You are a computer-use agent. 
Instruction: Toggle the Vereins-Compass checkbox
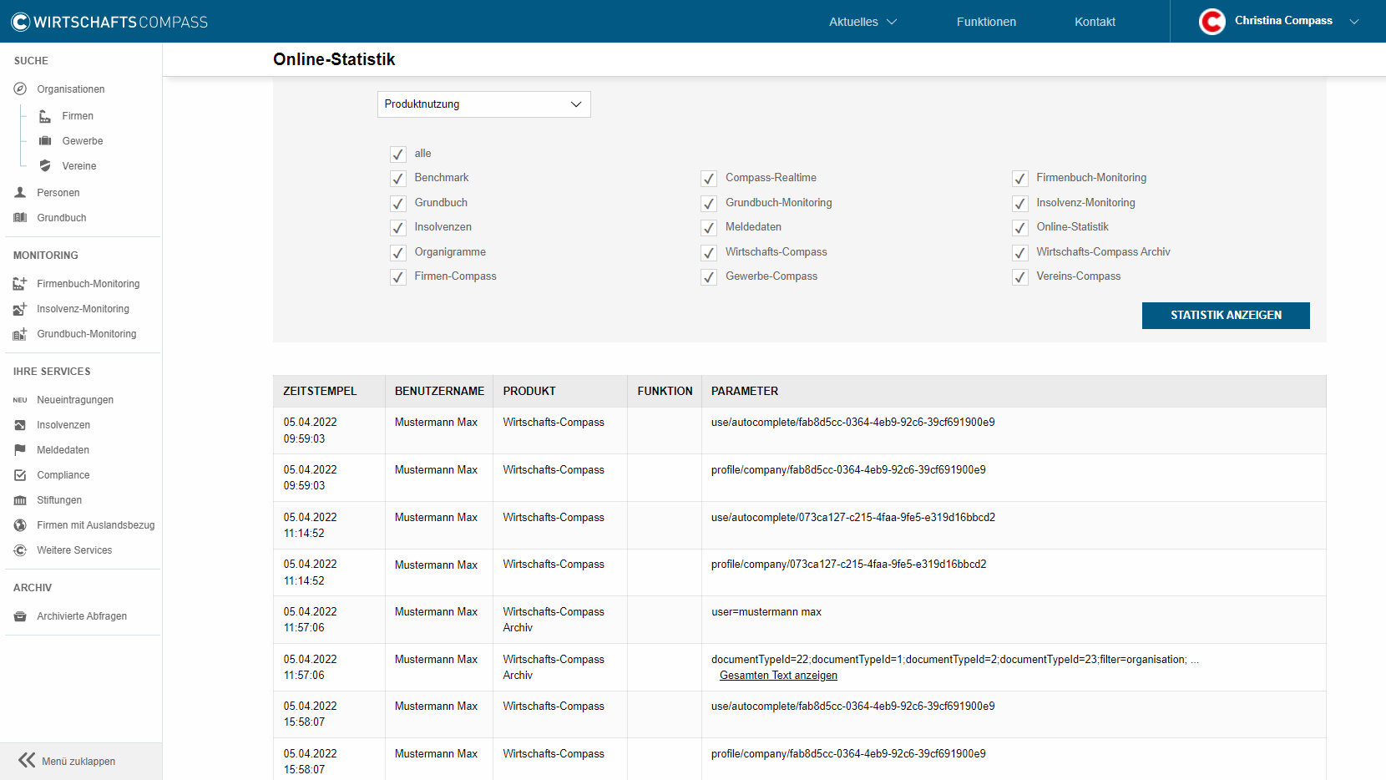[1020, 277]
